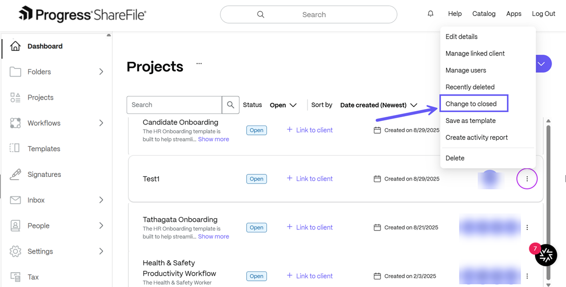Click Link to client for Test1

click(310, 178)
